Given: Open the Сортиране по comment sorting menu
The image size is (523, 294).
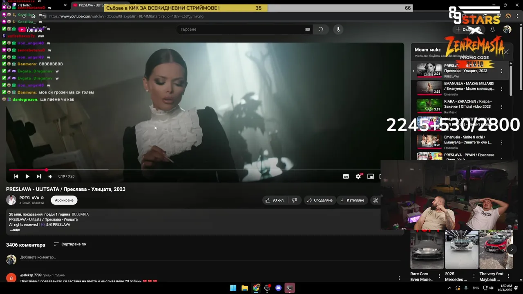Looking at the screenshot, I should 70,244.
